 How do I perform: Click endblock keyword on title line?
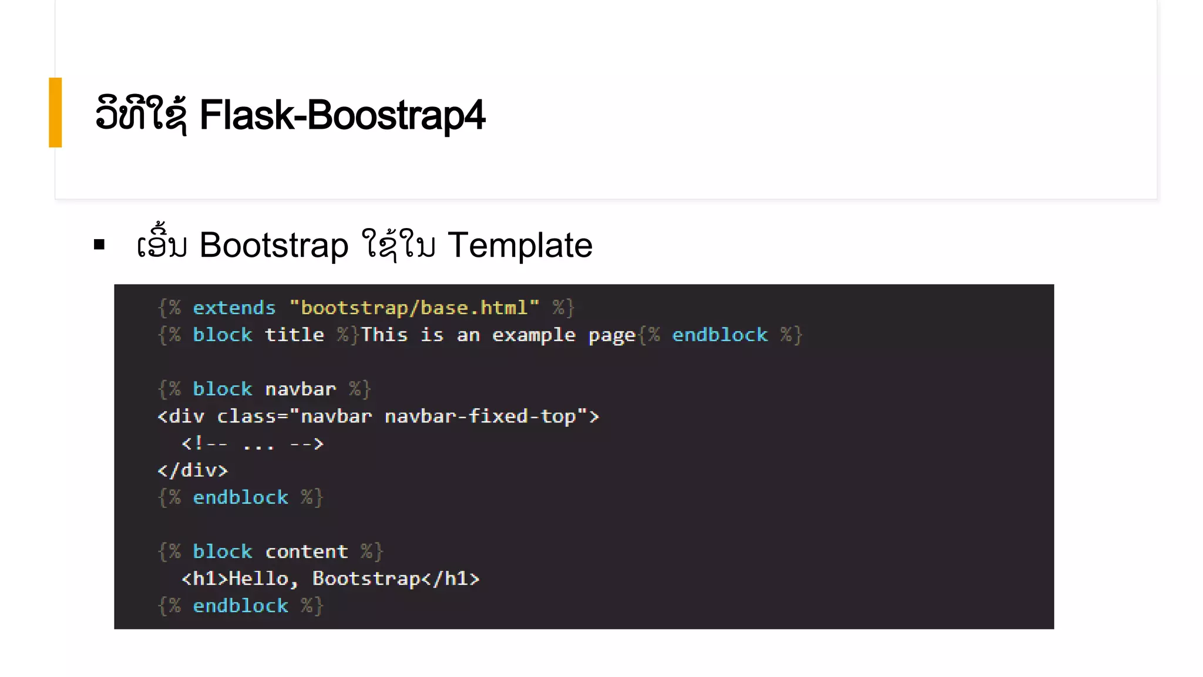pyautogui.click(x=720, y=335)
